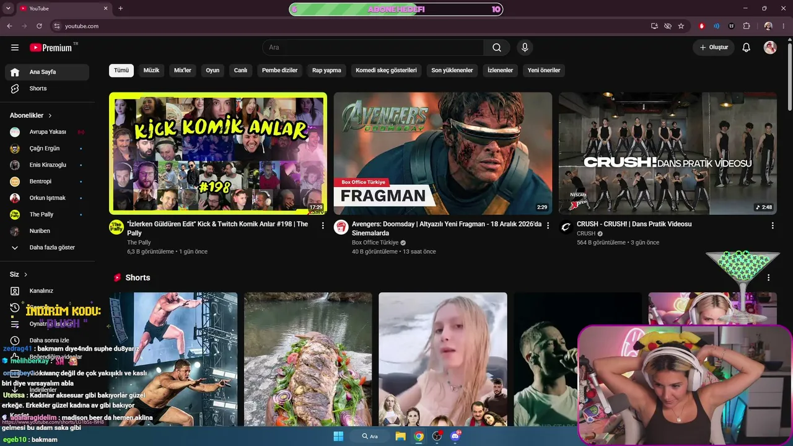The height and width of the screenshot is (446, 793).
Task: Open Avengers: Doomsday video title link
Action: point(446,229)
